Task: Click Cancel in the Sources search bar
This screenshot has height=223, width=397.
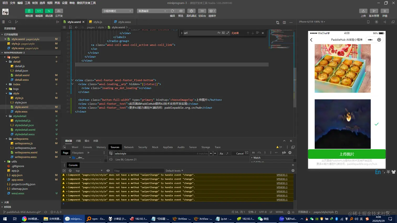Action: pos(240,154)
